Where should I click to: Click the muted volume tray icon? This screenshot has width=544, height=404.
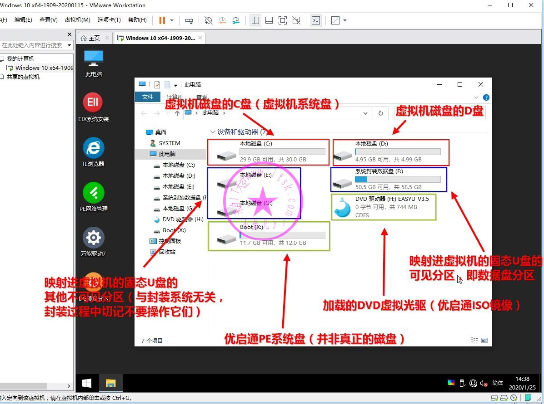(484, 383)
